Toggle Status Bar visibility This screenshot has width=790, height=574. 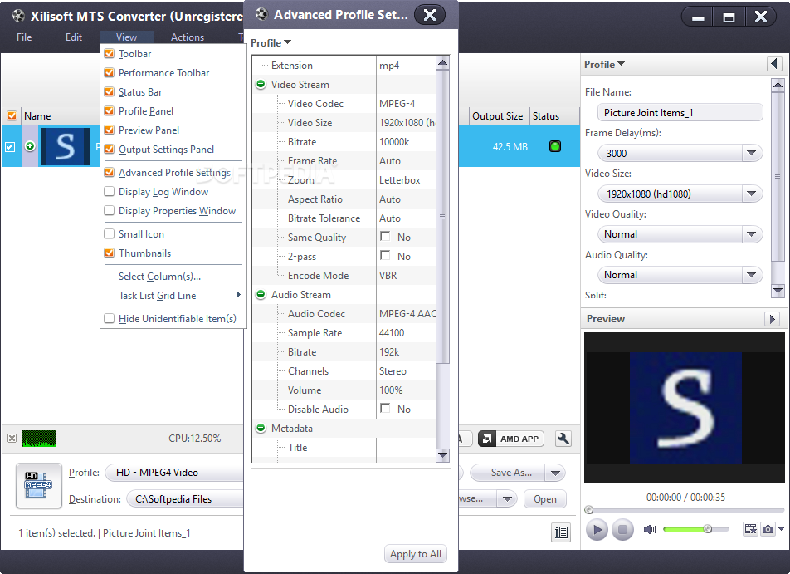pyautogui.click(x=110, y=92)
